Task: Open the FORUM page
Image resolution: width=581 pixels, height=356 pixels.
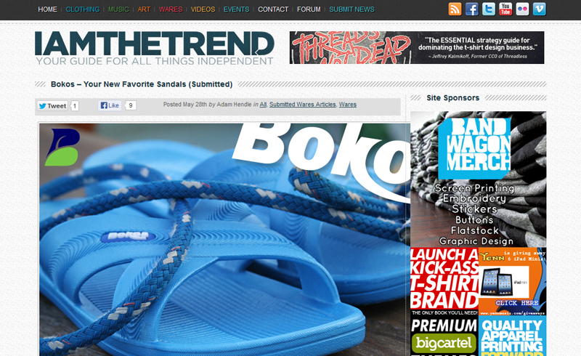Action: 309,9
